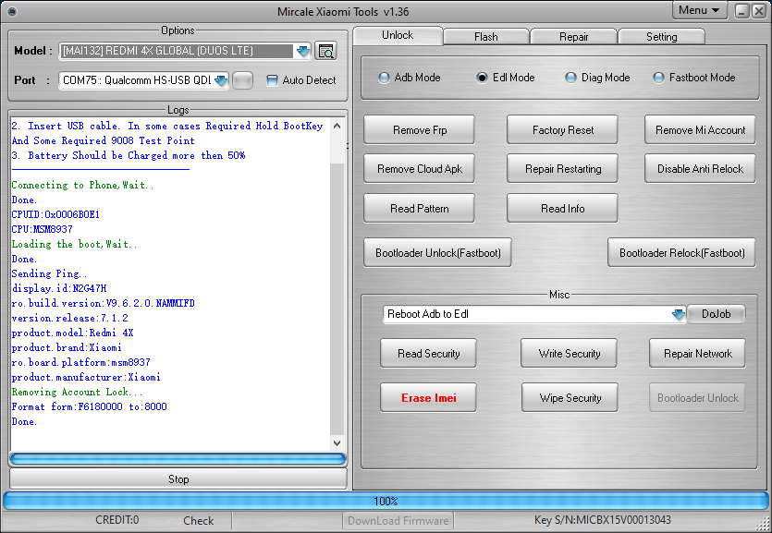
Task: Click Remove Cloud Apk button
Action: [x=420, y=169]
